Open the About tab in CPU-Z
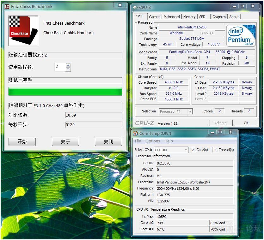The width and height of the screenshot is (264, 240). coord(234,17)
